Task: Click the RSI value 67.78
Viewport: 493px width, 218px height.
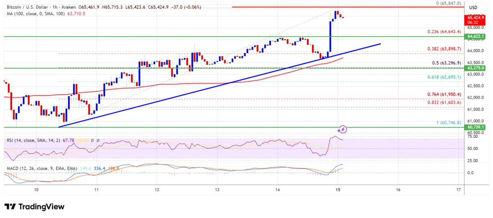Action: click(x=68, y=140)
